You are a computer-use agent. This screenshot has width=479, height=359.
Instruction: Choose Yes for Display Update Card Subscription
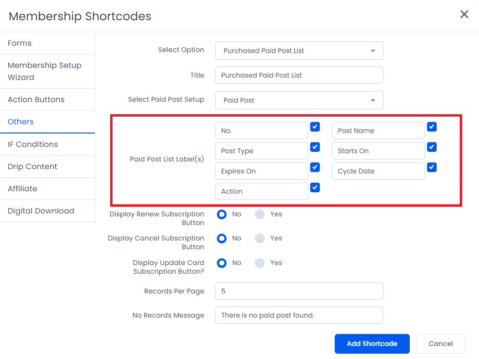[260, 263]
